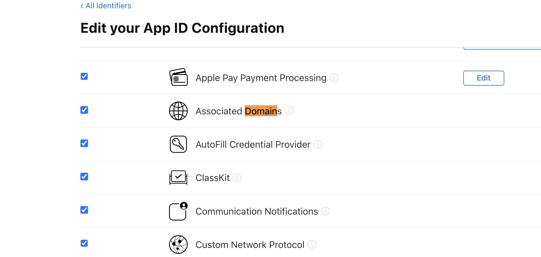Open info icon next to Custom Network Protocol
Image resolution: width=541 pixels, height=257 pixels.
point(312,244)
